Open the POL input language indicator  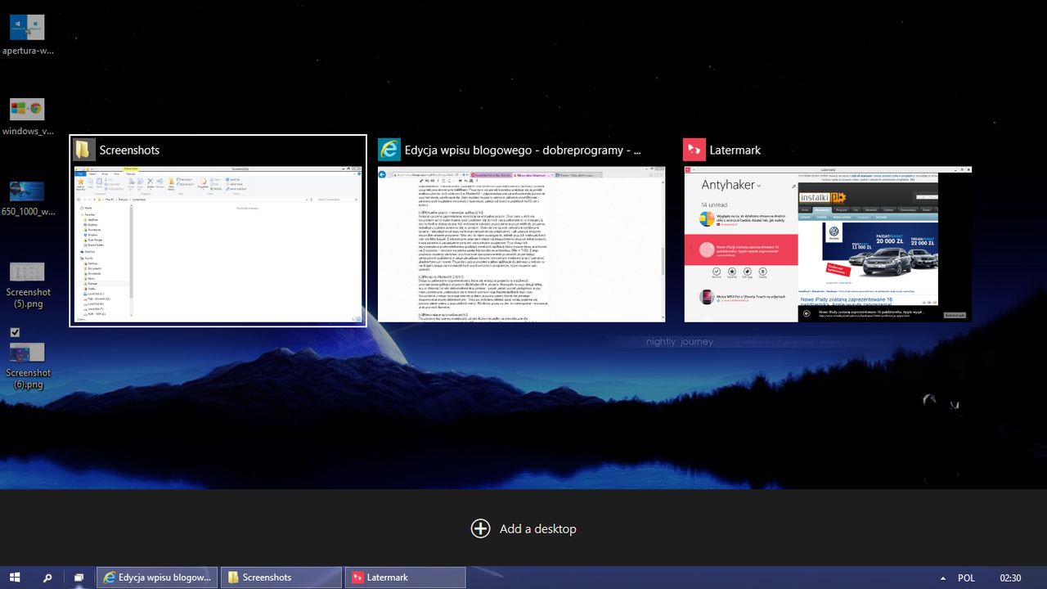pyautogui.click(x=966, y=578)
